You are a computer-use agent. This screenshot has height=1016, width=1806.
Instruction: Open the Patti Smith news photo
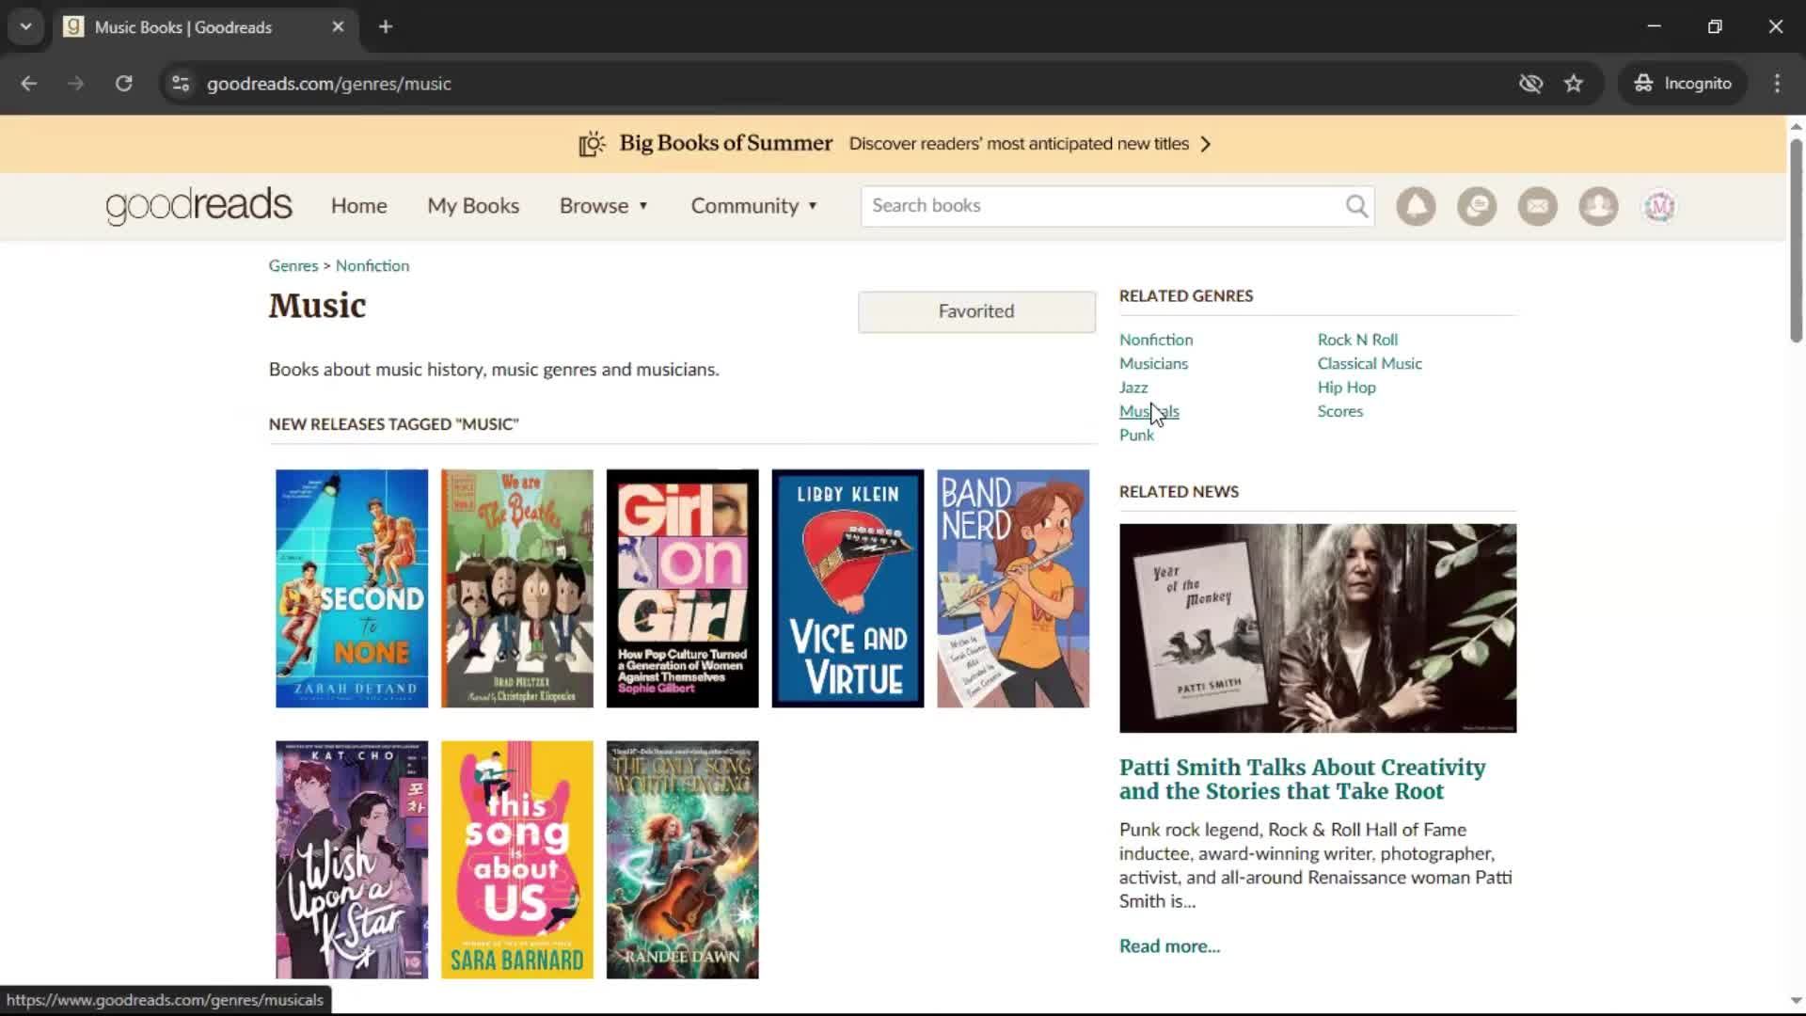pyautogui.click(x=1318, y=628)
